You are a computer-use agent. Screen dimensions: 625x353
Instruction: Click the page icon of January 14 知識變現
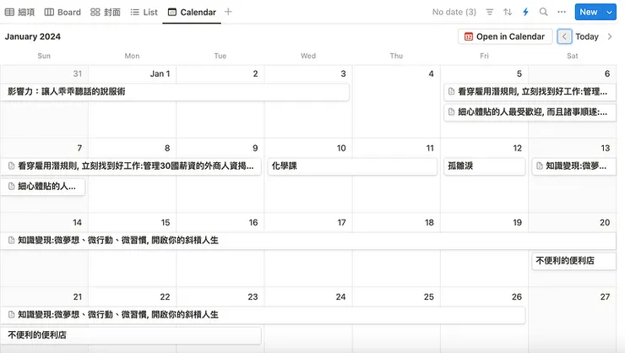12,240
